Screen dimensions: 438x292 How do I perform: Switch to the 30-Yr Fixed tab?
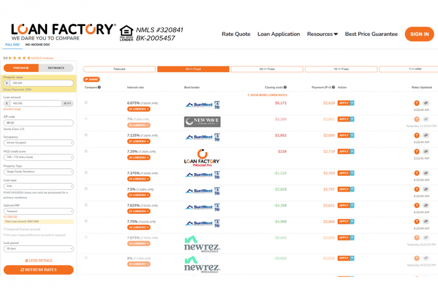point(193,69)
